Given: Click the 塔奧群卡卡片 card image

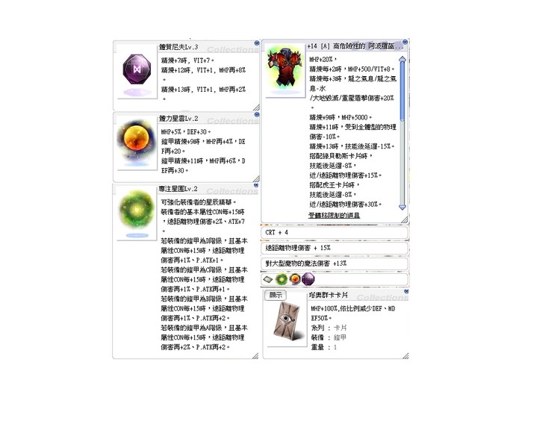Looking at the screenshot, I should click(285, 321).
